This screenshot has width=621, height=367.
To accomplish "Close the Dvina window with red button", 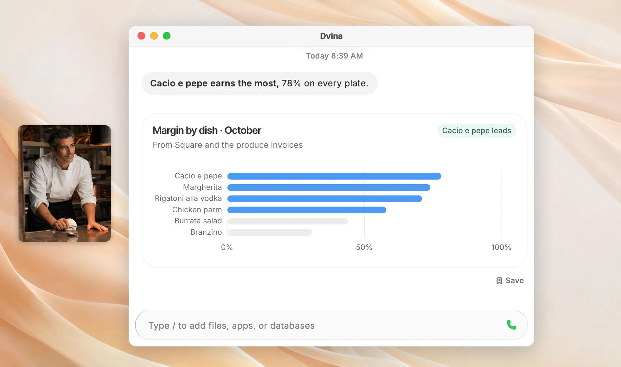I will pyautogui.click(x=141, y=36).
